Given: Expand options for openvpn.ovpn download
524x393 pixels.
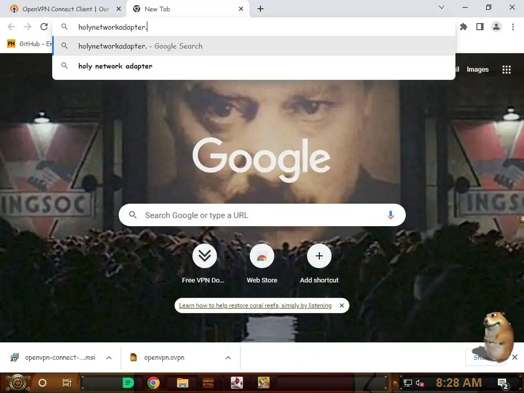Looking at the screenshot, I should point(228,358).
